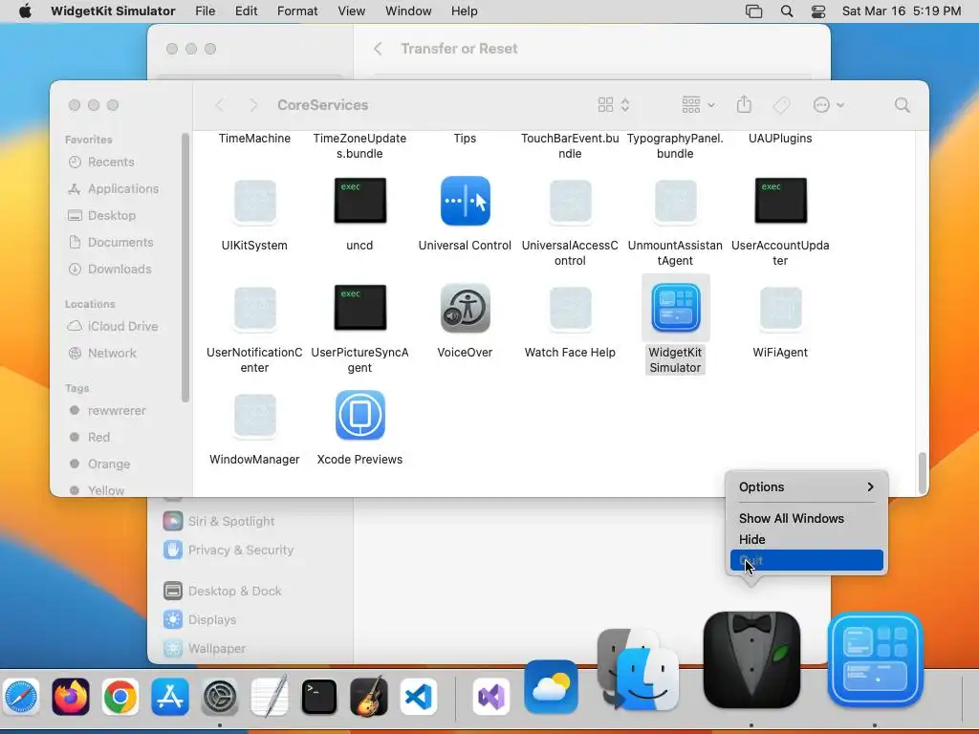Click WidgetKit Simulator icon in the Dock
This screenshot has width=979, height=734.
(x=876, y=659)
